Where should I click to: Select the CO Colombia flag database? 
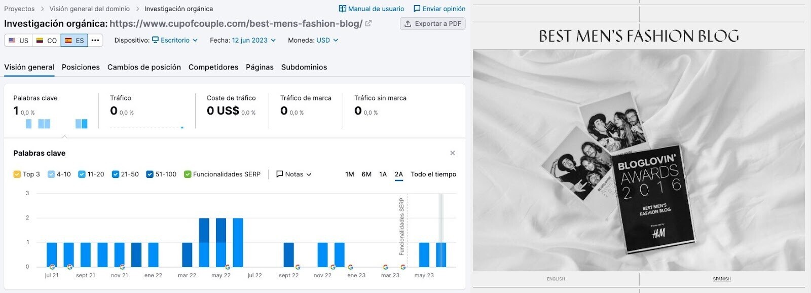point(47,41)
